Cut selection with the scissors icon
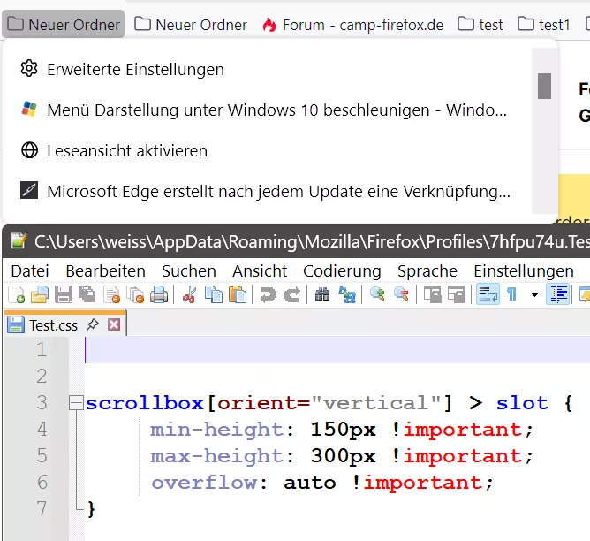This screenshot has height=541, width=590. tap(190, 294)
